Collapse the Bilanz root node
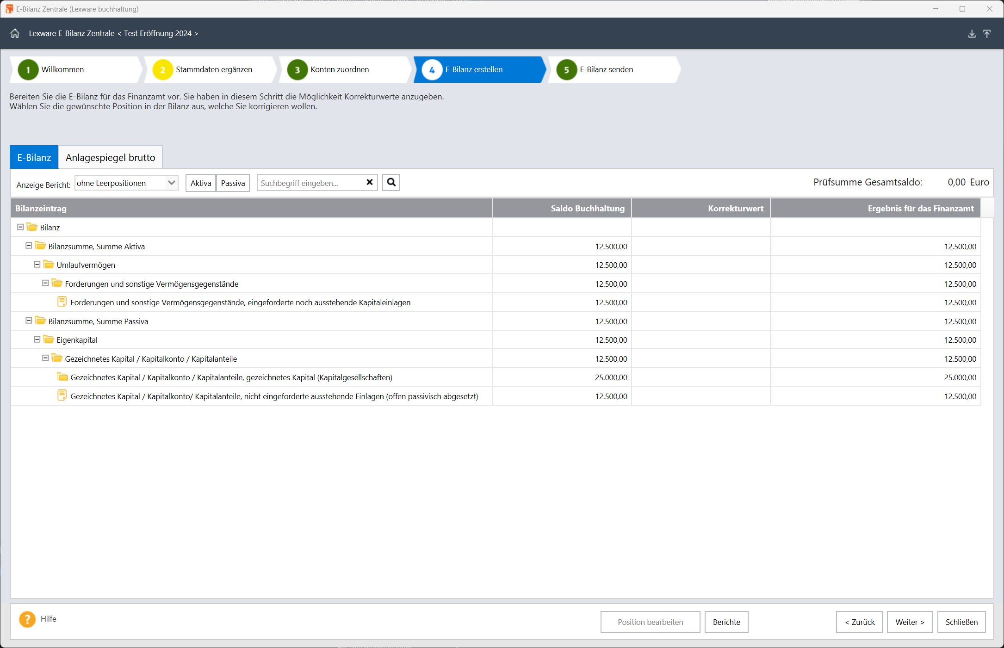Screen dimensions: 1004x648 (x=20, y=227)
